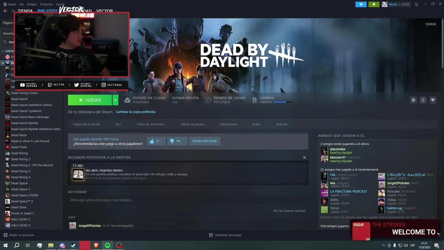Open the Ver menu

[x=22, y=4]
